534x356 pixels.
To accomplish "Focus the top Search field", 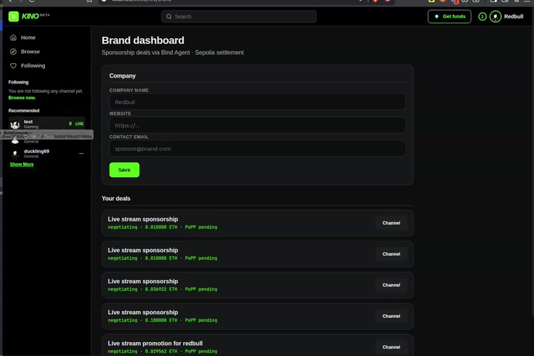I will pos(239,17).
